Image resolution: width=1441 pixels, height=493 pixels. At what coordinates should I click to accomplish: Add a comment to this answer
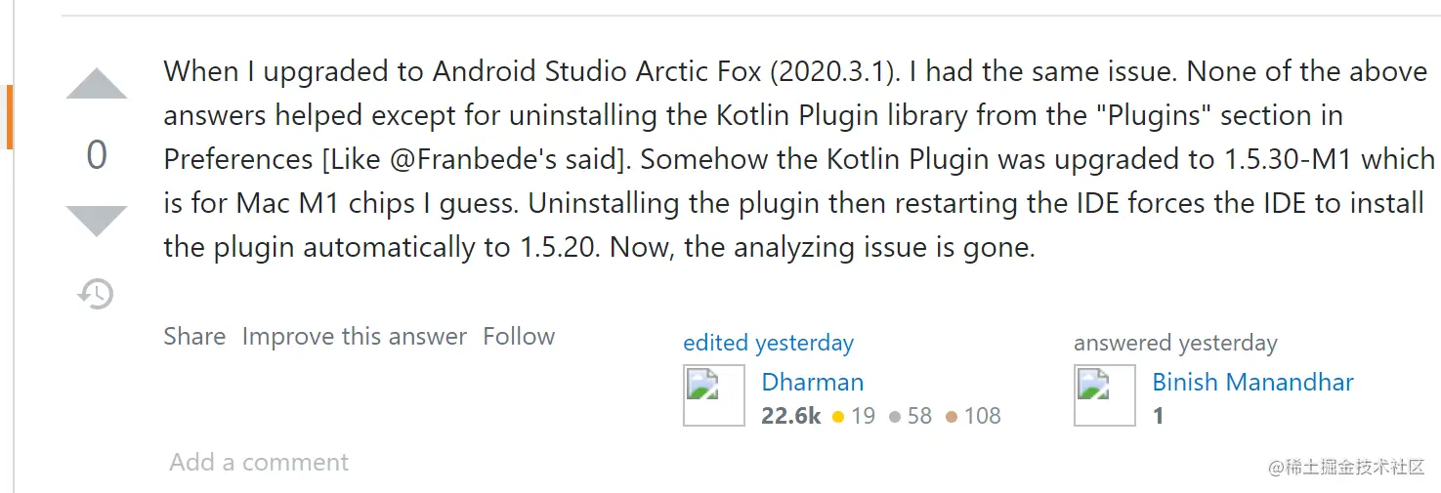coord(259,462)
